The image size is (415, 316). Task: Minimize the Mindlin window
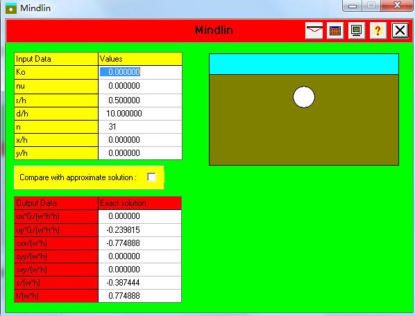353,6
